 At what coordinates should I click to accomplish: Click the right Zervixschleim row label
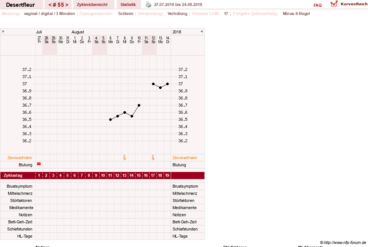185,158
